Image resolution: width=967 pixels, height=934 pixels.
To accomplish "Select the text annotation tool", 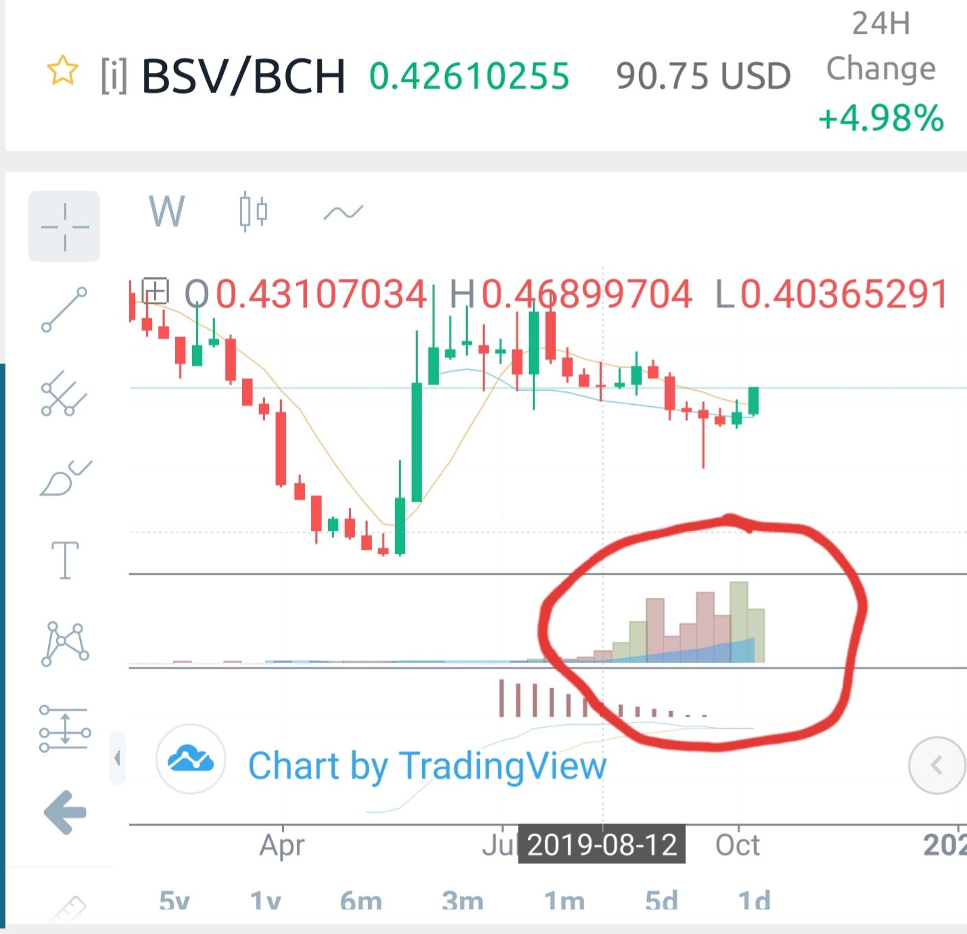I will [65, 560].
